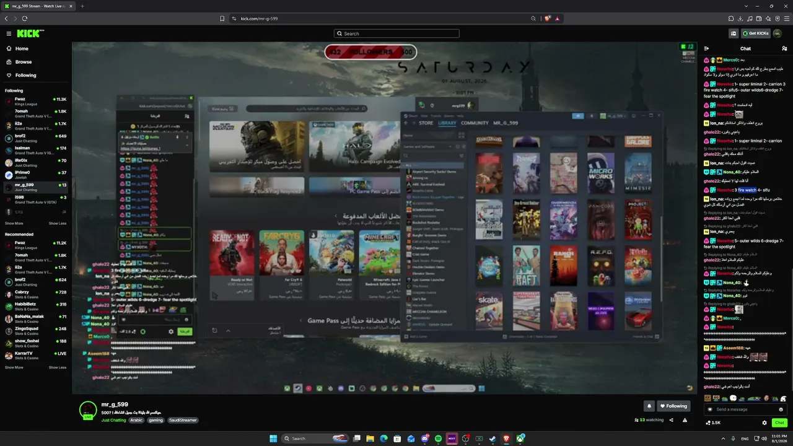The height and width of the screenshot is (446, 793).
Task: Select the SaudiStreamer tag
Action: [x=183, y=420]
